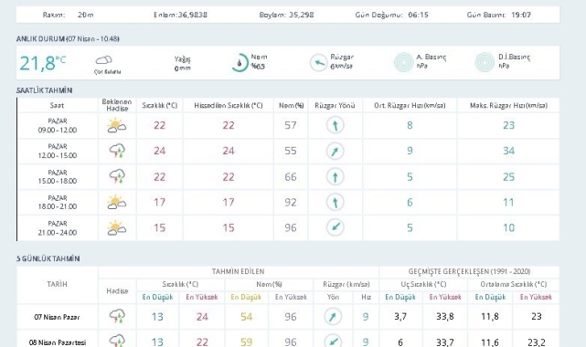Click wind direction arrow for 21.00 - 24.00
586x347 pixels.
click(335, 227)
